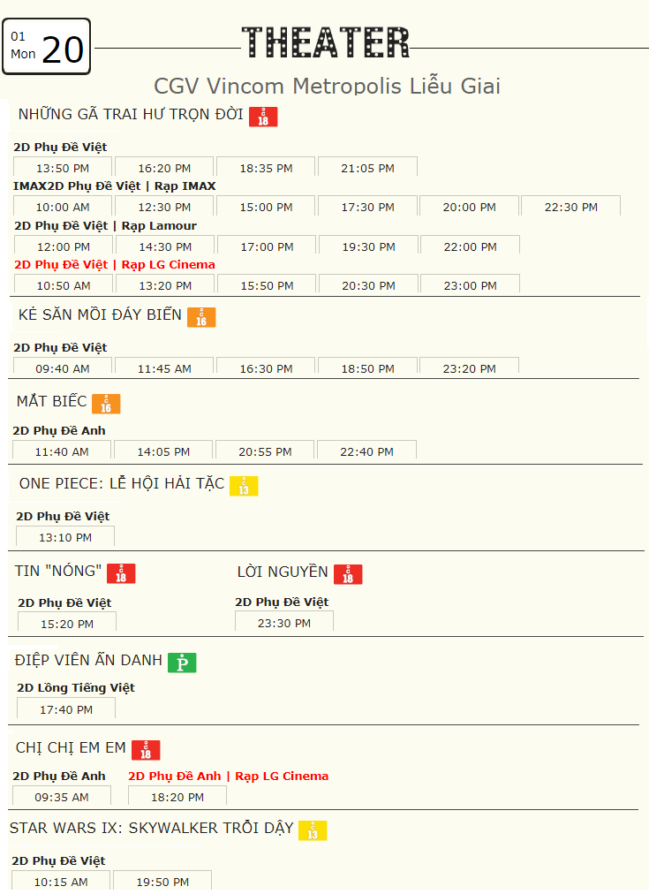
Task: Click the 18+ rating badge next to NHỮNG GÃ TRAI HƯ TRỌN ĐỜI
Action: click(x=263, y=117)
